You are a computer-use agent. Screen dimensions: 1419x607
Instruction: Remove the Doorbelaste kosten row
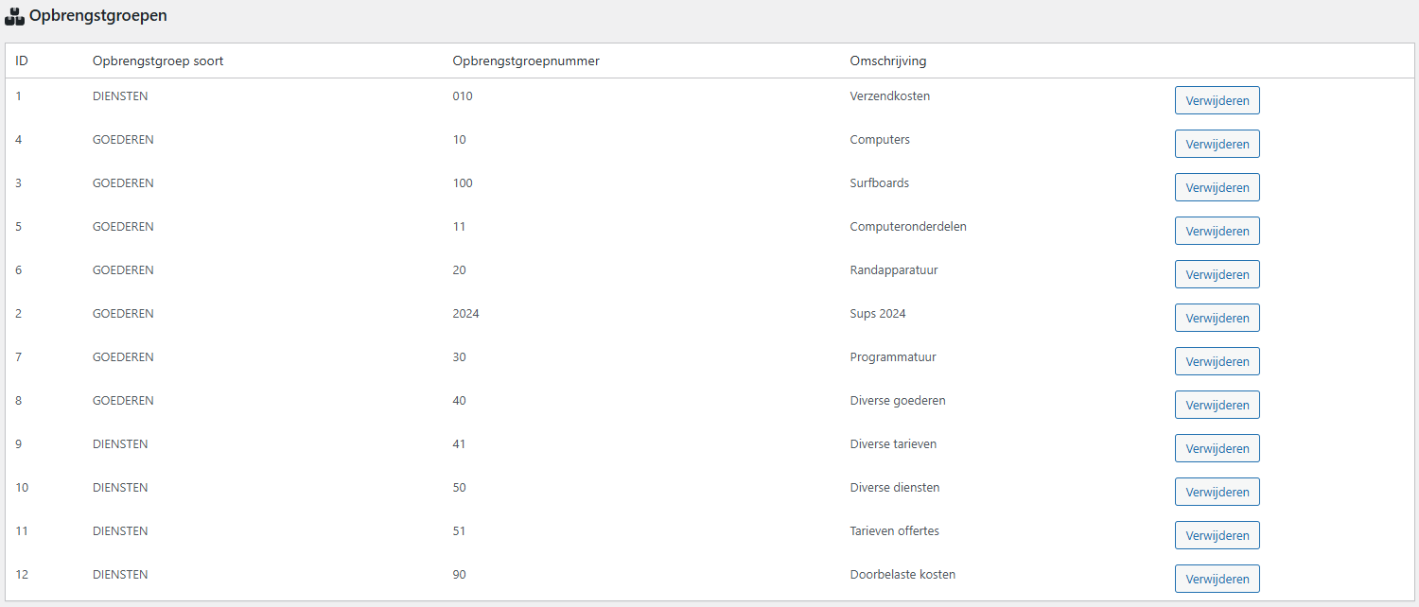point(1217,579)
